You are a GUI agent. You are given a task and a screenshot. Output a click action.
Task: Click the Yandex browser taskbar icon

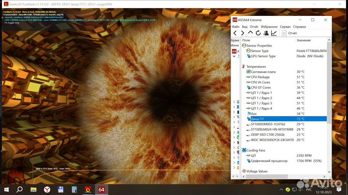click(x=47, y=189)
